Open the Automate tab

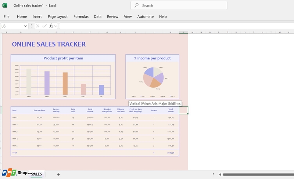pos(145,17)
